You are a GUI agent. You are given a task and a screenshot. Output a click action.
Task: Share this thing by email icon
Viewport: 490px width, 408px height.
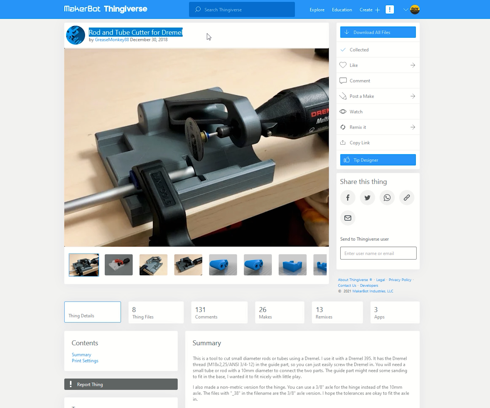coord(348,218)
